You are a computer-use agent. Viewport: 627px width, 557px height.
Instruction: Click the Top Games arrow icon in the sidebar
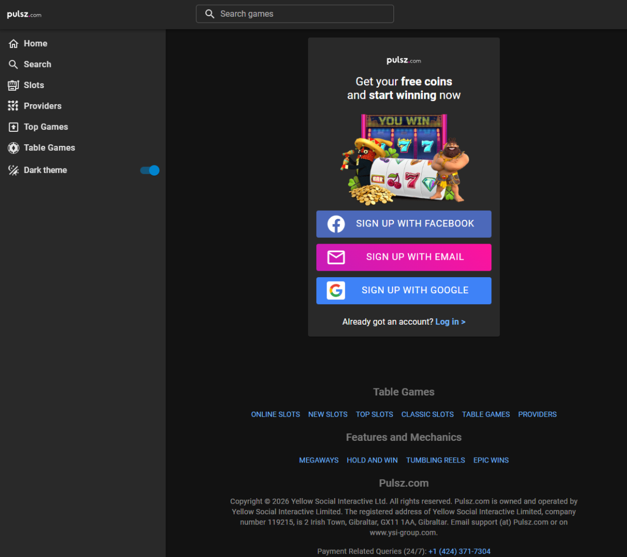pos(14,126)
